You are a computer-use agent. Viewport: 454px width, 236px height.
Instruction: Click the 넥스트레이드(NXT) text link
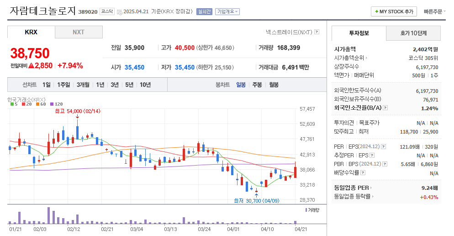click(289, 32)
